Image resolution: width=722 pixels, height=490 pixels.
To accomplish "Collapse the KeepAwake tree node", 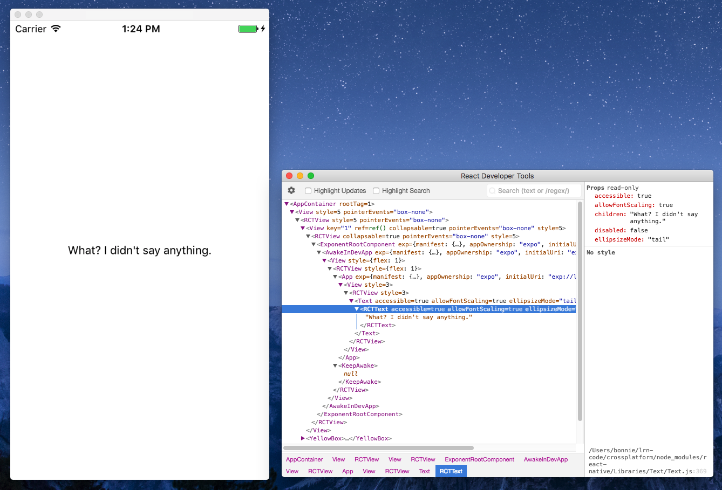I will [x=335, y=365].
